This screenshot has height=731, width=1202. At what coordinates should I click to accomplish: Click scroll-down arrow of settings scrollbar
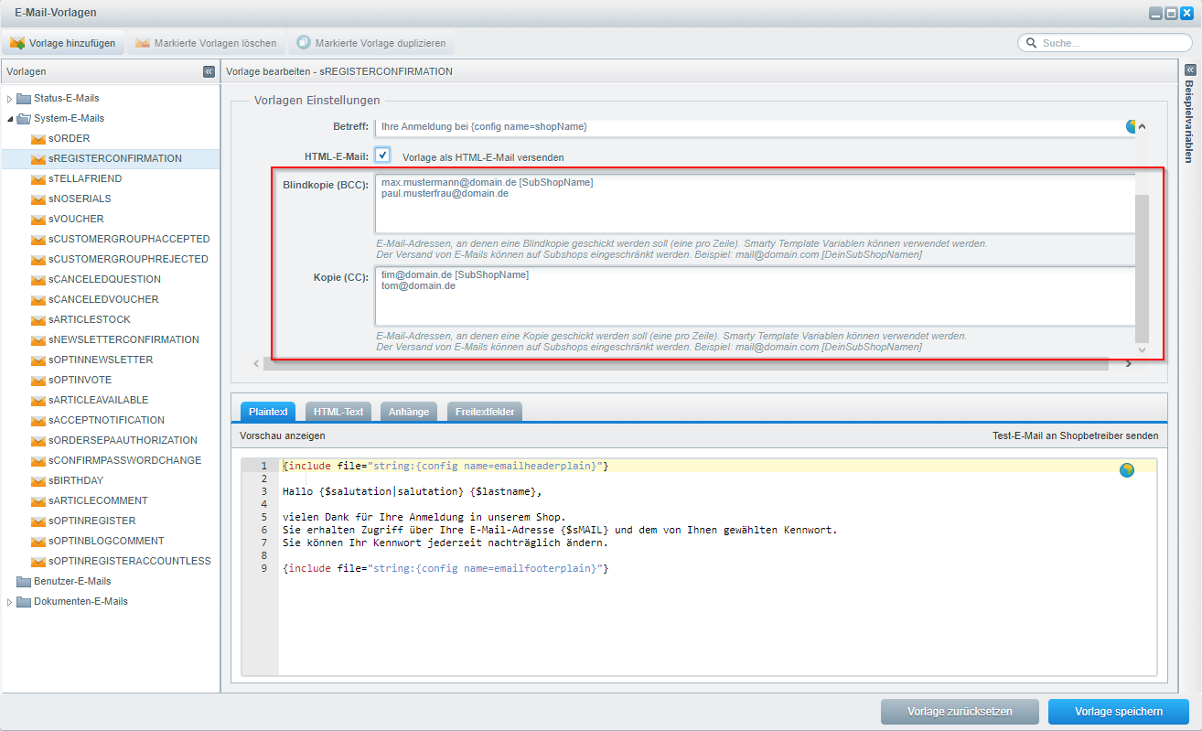pos(1142,350)
